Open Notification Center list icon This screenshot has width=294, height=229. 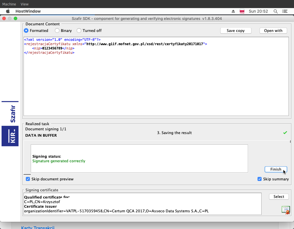click(285, 11)
